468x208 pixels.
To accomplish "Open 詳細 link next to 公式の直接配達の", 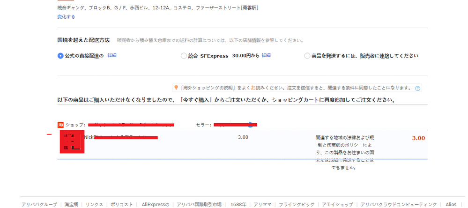I will click(112, 55).
